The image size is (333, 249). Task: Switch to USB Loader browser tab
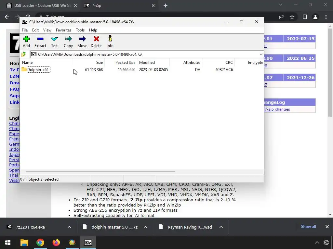click(42, 6)
